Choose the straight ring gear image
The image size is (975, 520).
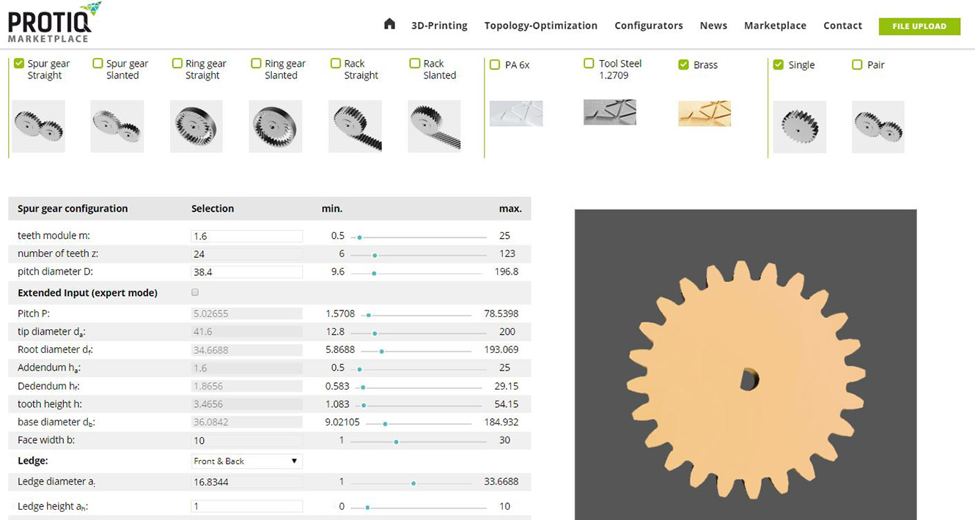[196, 127]
